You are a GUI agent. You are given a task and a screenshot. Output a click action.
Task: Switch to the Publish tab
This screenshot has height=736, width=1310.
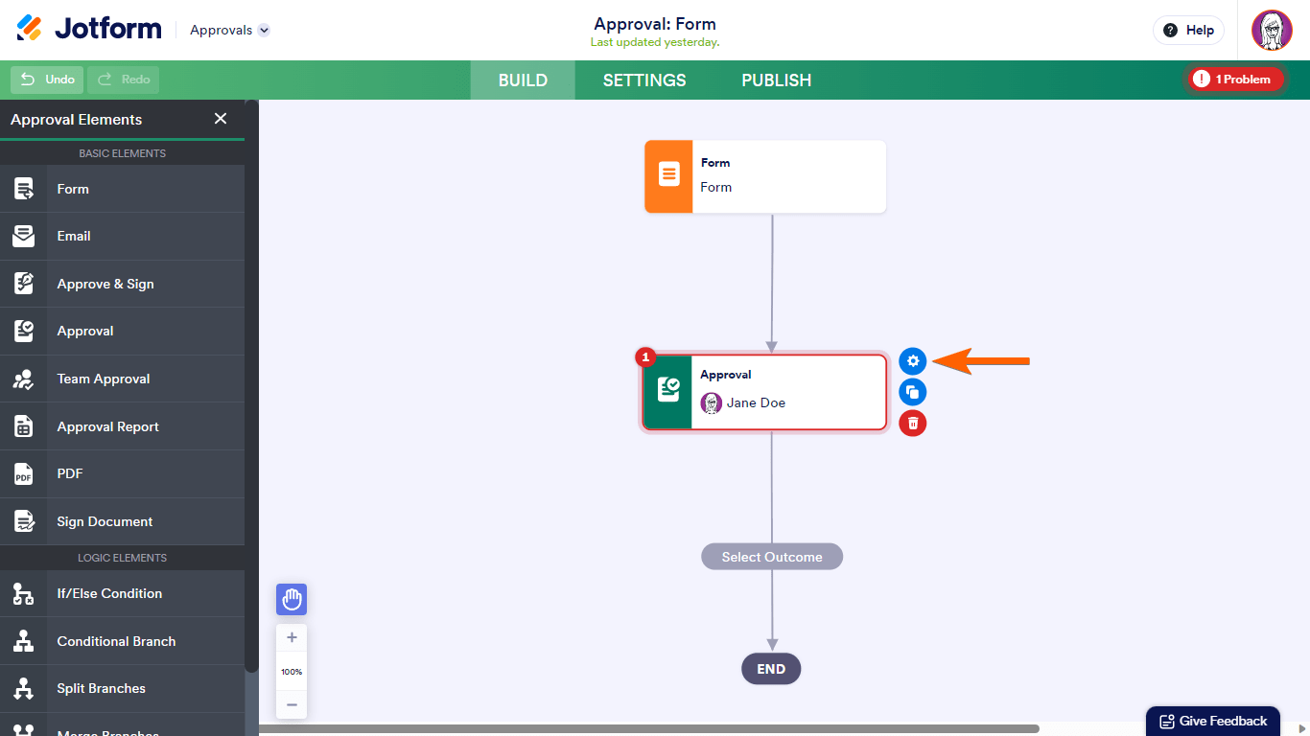[777, 80]
